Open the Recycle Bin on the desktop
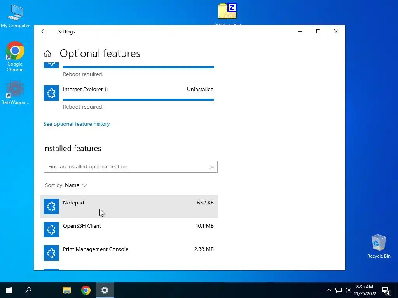The width and height of the screenshot is (398, 298). tap(379, 246)
